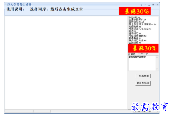Maximize the 巨人伪原创生成器 window
171x117 pixels.
(153, 5)
